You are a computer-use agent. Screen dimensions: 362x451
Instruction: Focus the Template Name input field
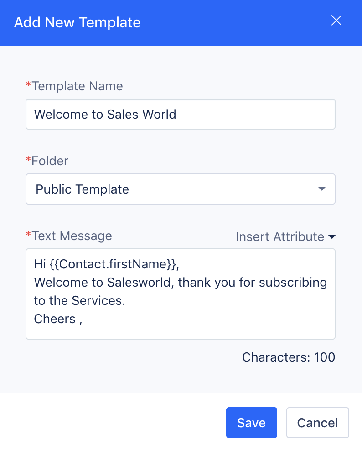point(181,114)
